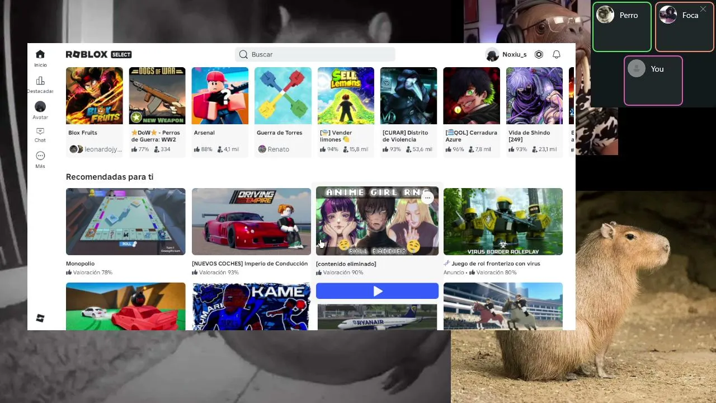
Task: Open the Guerra de Torres thumbnail
Action: point(283,96)
